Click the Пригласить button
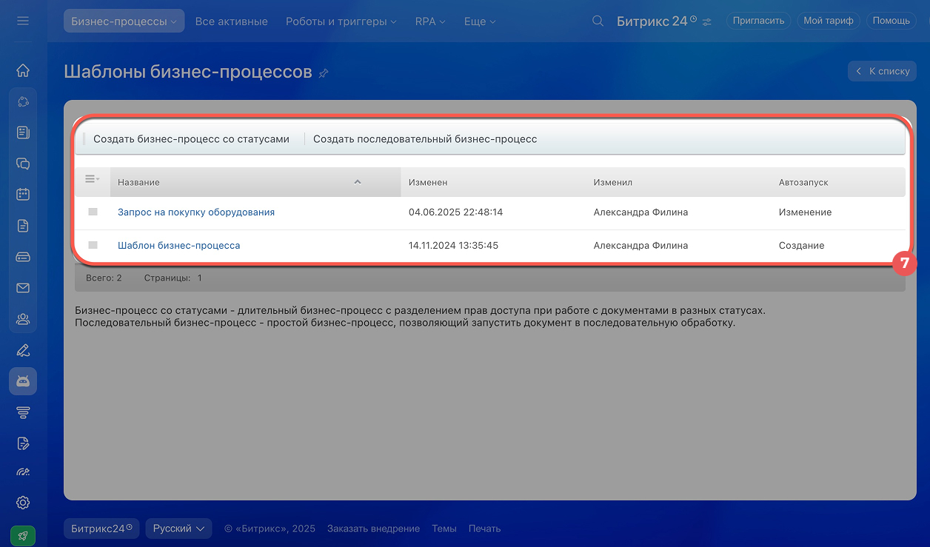This screenshot has height=547, width=930. 758,21
